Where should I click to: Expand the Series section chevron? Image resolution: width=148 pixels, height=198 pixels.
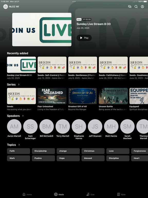tap(19, 85)
